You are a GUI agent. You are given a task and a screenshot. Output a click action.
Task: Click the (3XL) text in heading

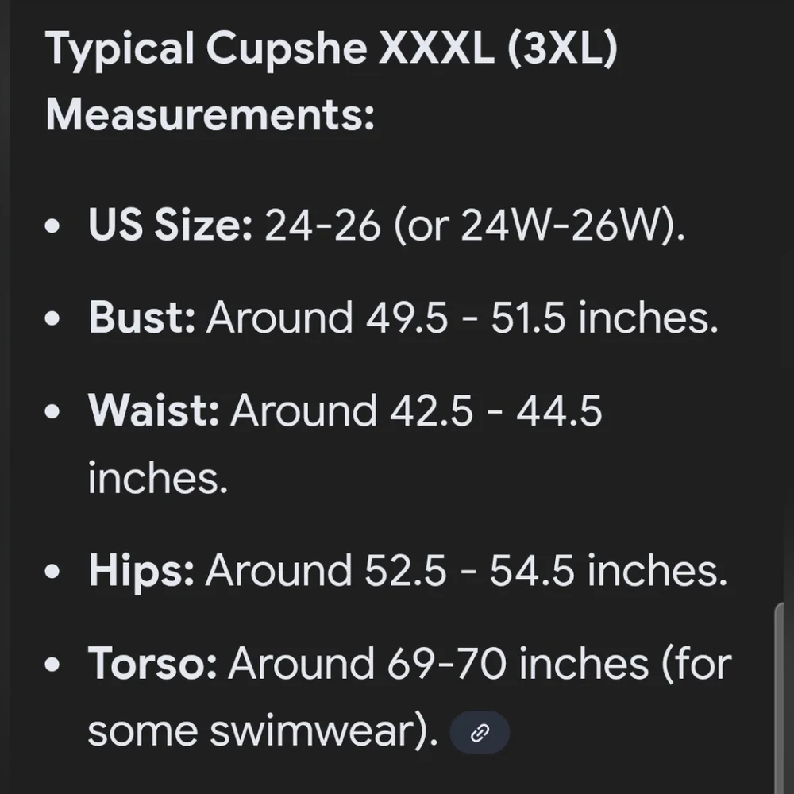(562, 48)
